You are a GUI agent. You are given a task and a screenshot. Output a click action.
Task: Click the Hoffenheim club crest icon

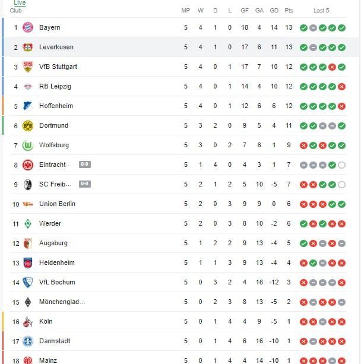click(x=27, y=106)
